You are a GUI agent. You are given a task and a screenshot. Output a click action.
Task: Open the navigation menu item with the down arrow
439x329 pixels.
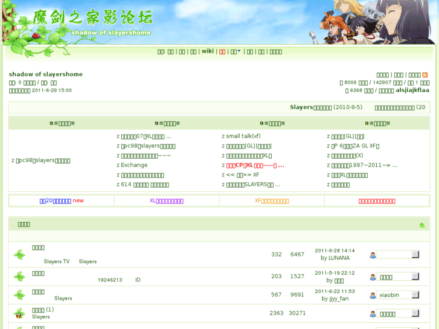tap(236, 52)
